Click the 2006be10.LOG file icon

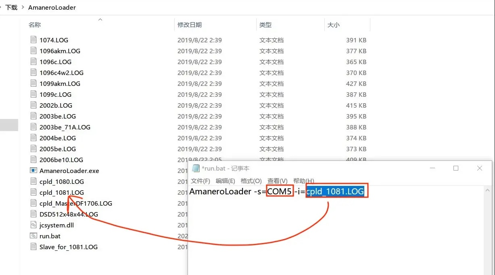point(33,160)
